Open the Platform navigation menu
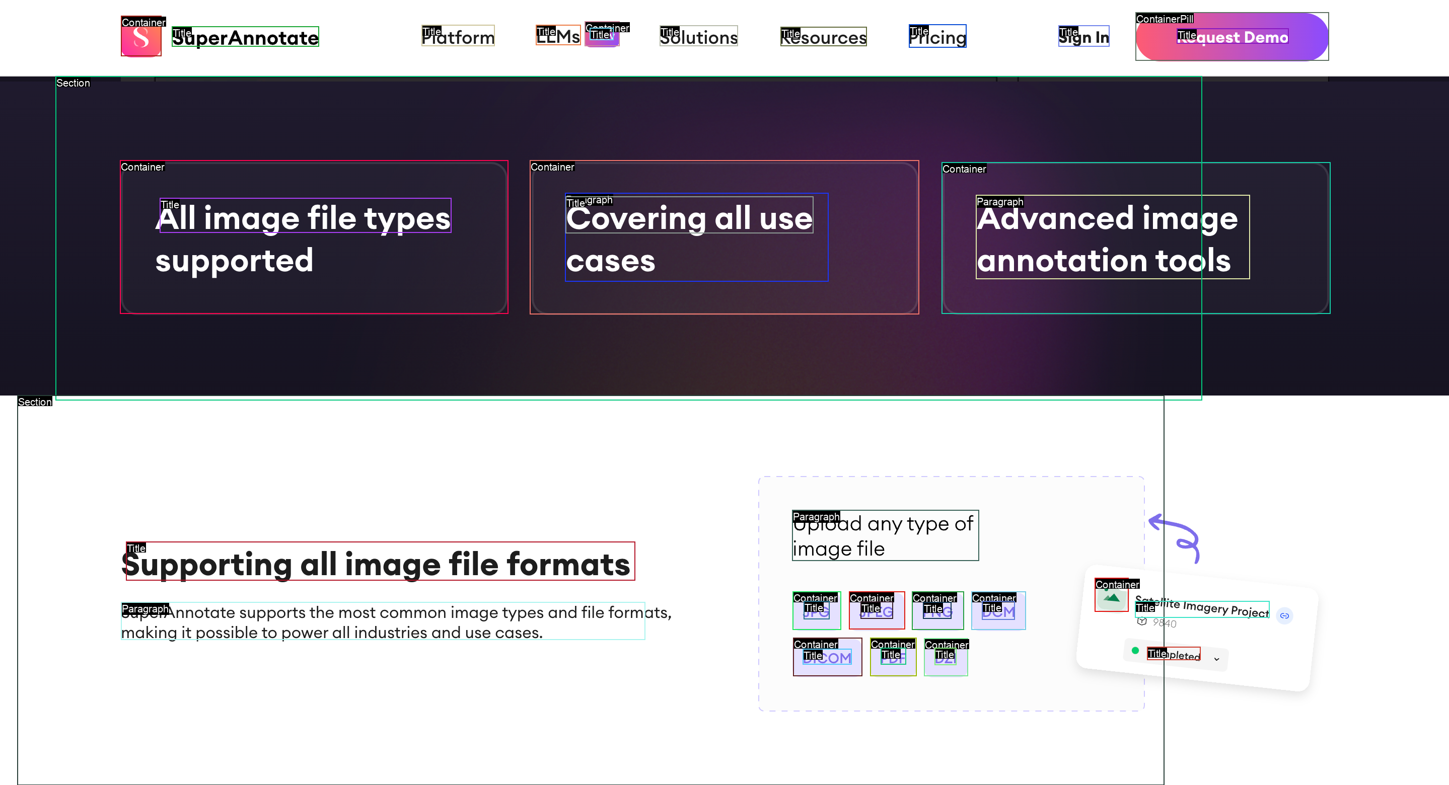 click(x=458, y=37)
